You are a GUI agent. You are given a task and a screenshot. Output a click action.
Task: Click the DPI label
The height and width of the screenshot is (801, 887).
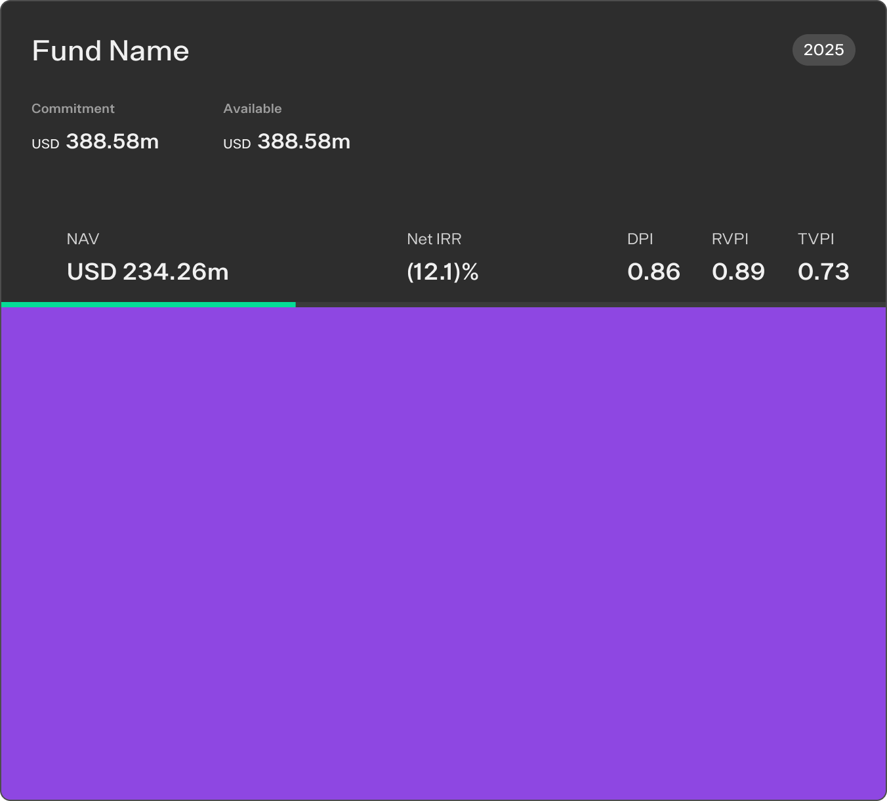(x=640, y=239)
